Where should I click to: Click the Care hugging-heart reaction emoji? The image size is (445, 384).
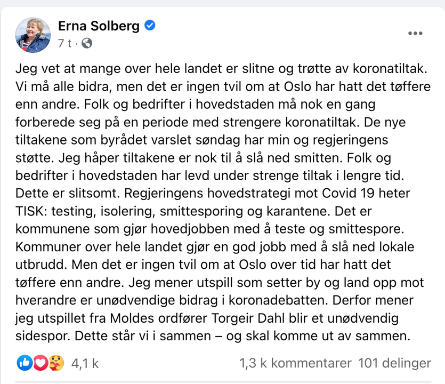pyautogui.click(x=56, y=363)
